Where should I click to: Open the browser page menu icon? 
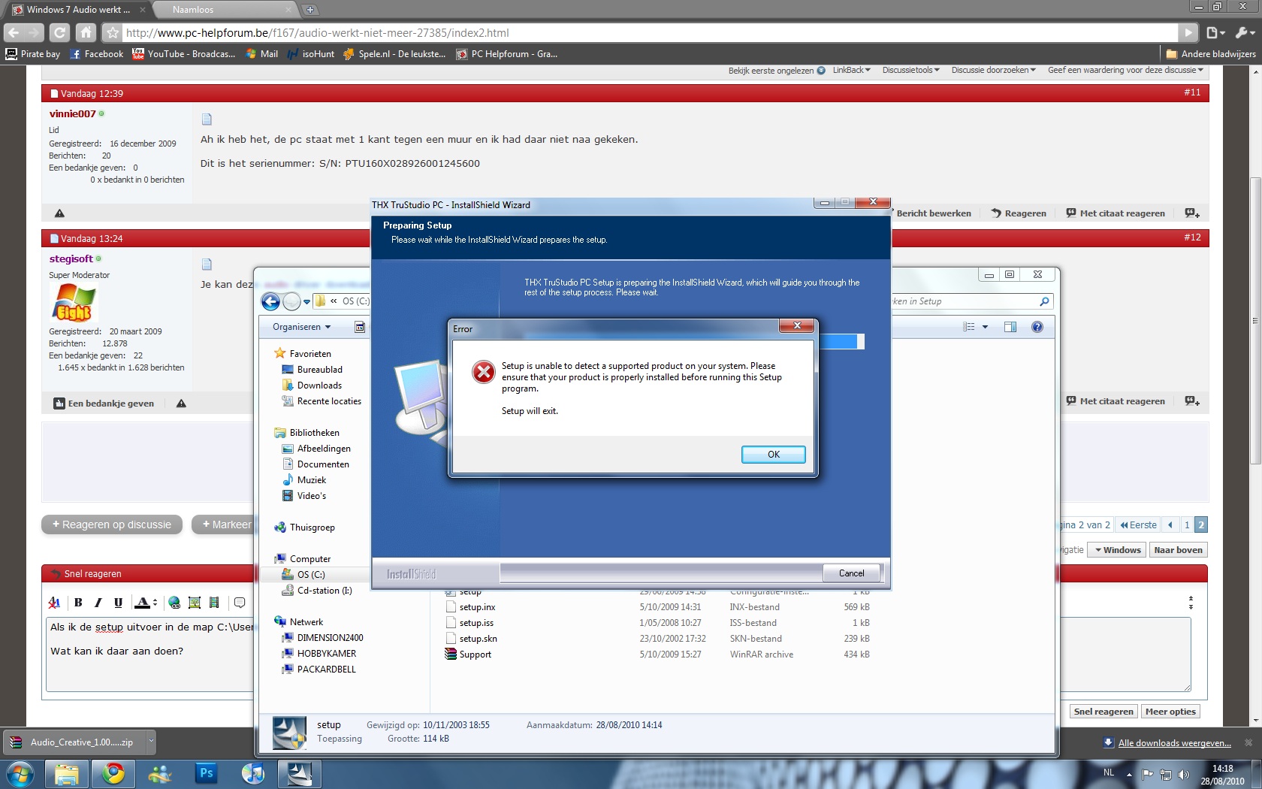tap(1214, 32)
